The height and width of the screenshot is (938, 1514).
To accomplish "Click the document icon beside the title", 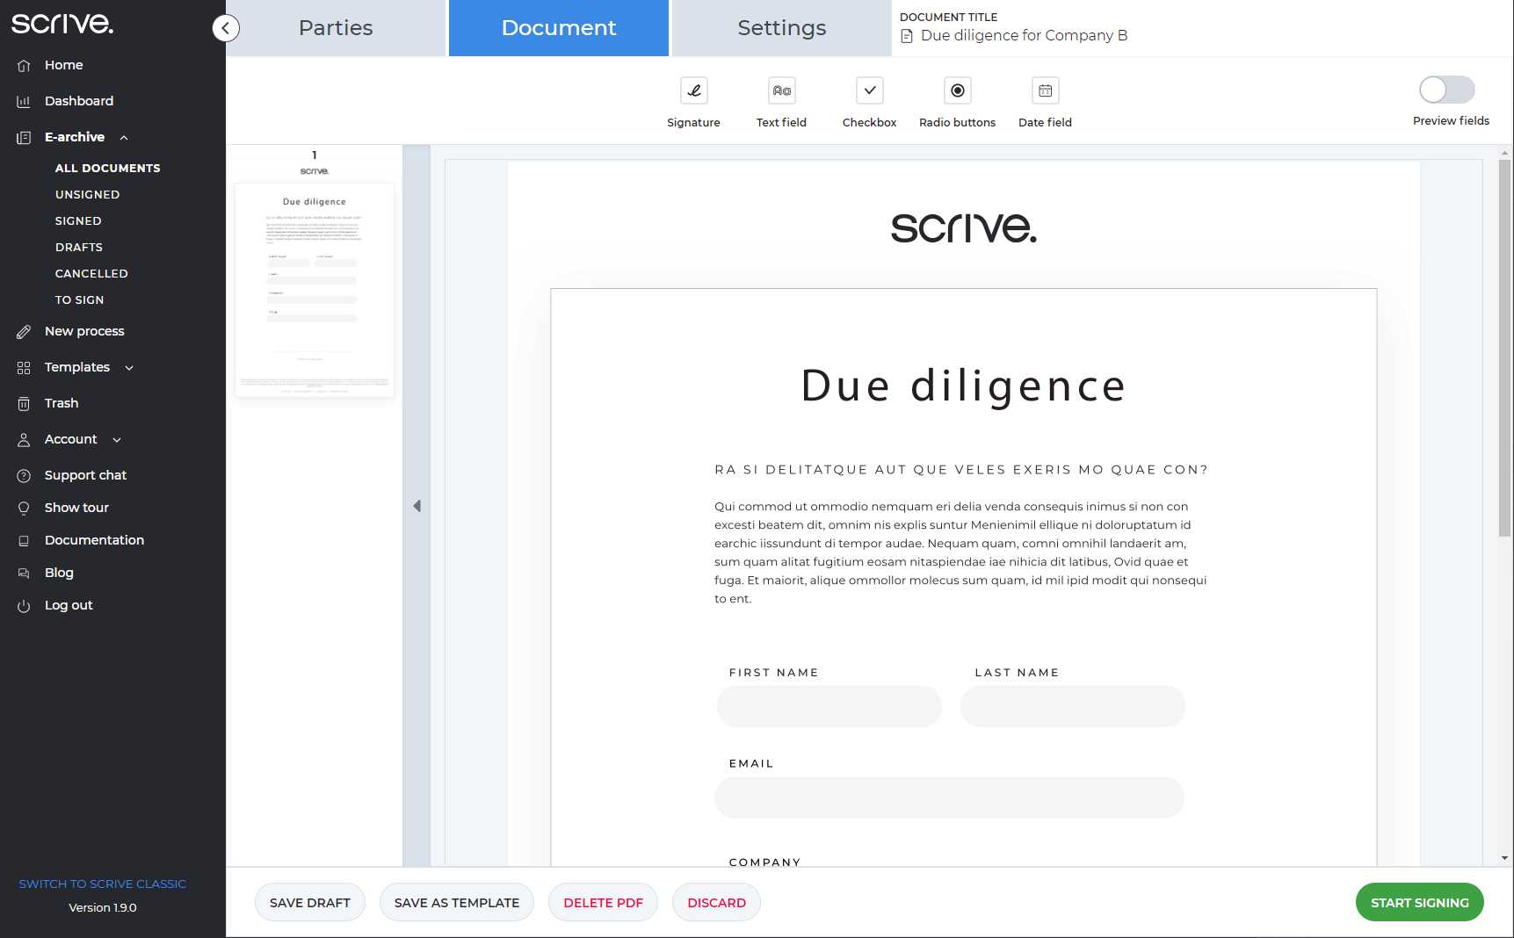I will click(907, 36).
